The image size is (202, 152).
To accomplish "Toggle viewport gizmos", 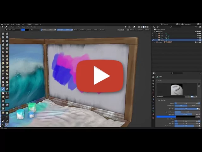I will (x=129, y=27).
